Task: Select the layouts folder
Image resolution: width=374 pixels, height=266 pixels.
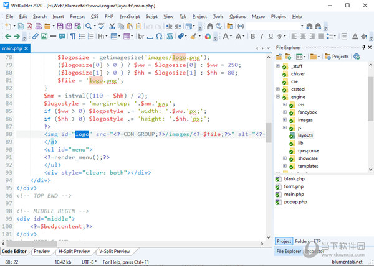Action: point(305,135)
